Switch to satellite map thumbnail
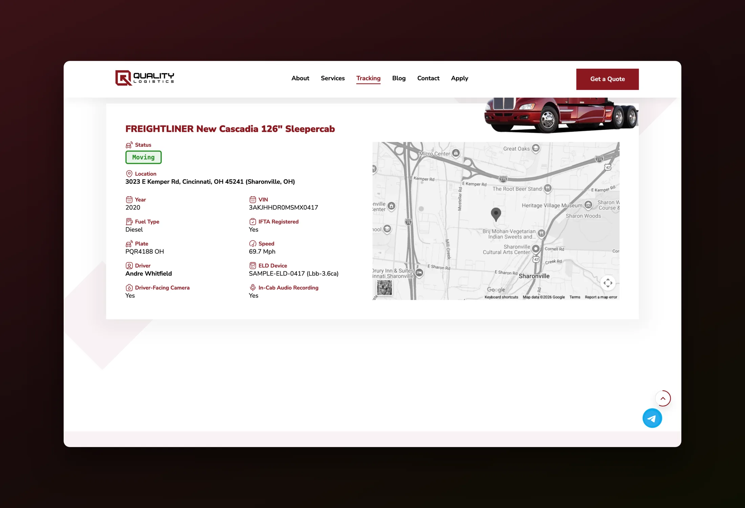Image resolution: width=745 pixels, height=508 pixels. (384, 288)
